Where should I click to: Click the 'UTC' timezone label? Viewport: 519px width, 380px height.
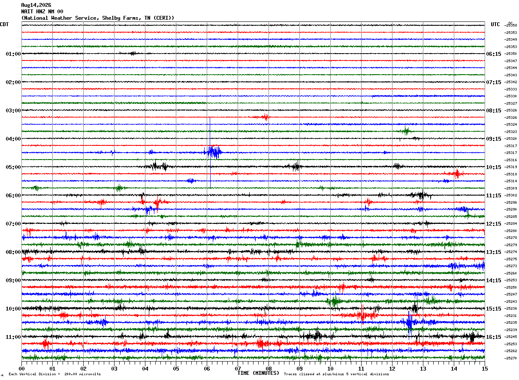click(495, 24)
